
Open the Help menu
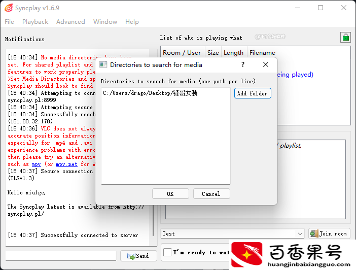[132, 22]
